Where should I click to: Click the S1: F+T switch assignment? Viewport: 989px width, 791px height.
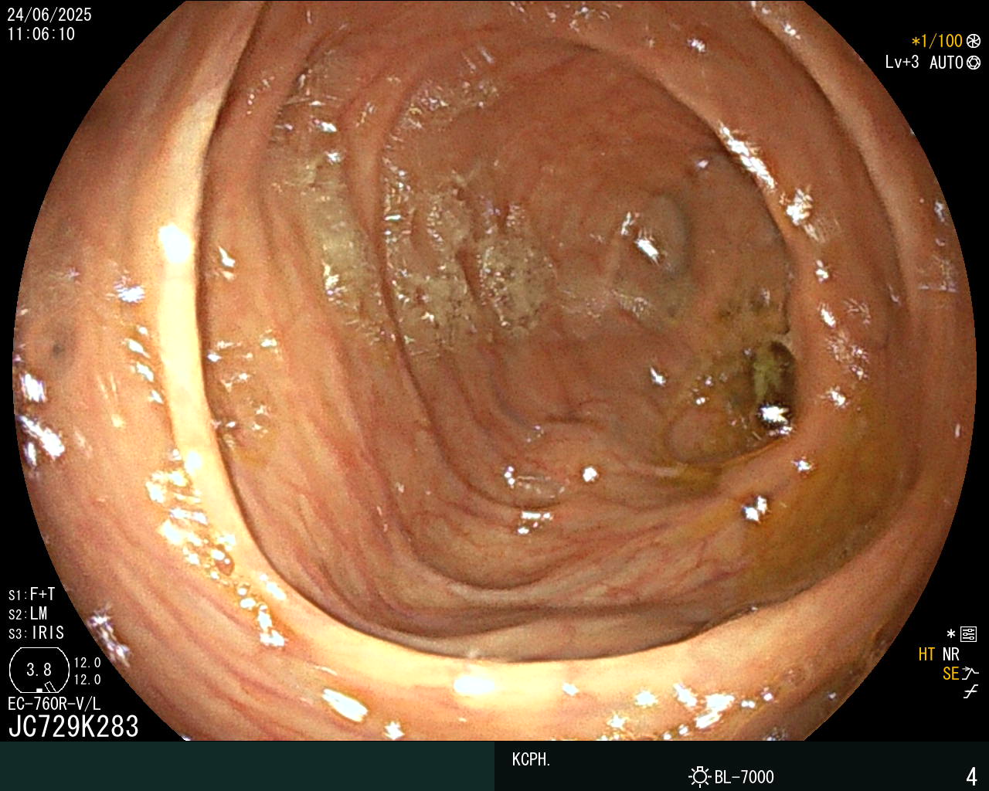pos(32,594)
